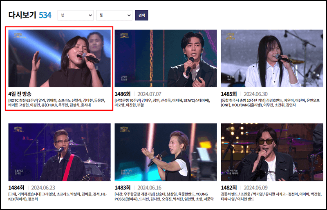Click the date 2024.06.23
Image resolution: width=327 pixels, height=210 pixels.
coord(43,188)
